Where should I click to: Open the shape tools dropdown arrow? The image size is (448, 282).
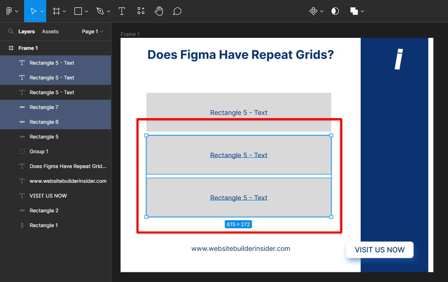(x=86, y=11)
